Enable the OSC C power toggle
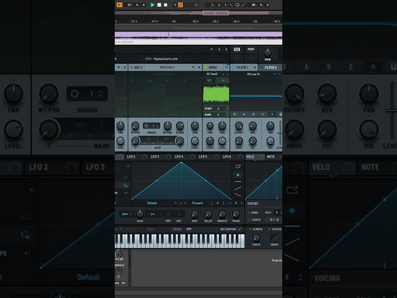397x298 pixels. [x=131, y=68]
